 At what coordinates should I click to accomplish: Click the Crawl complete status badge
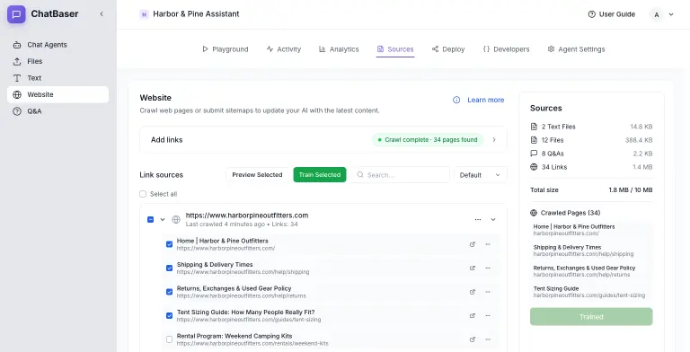[x=428, y=139]
